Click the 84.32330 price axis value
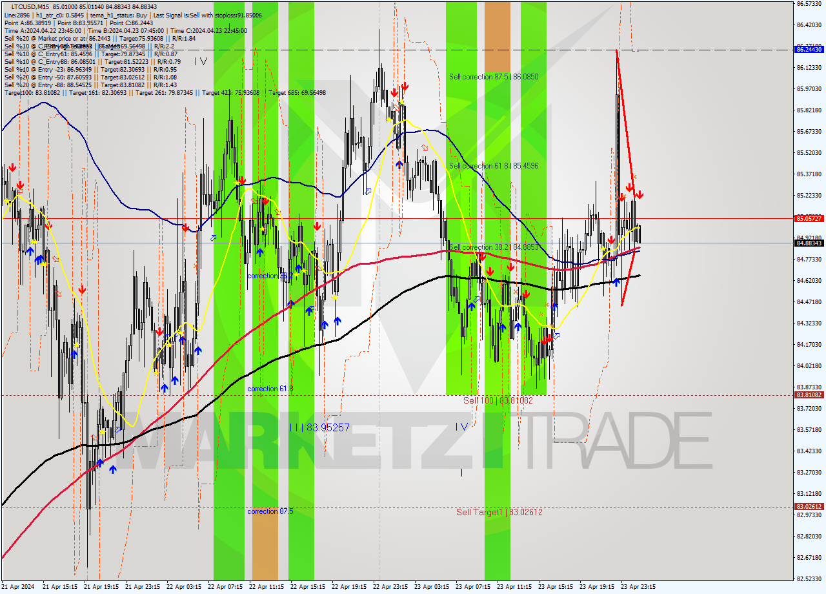Screen dimensions: 826x594 tap(809, 323)
